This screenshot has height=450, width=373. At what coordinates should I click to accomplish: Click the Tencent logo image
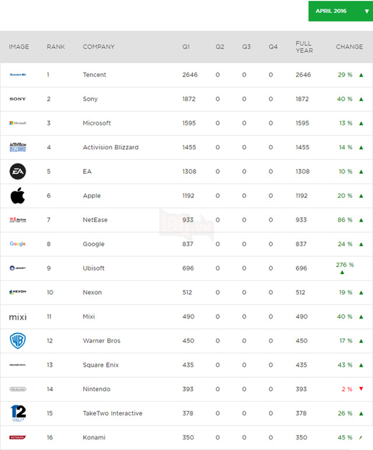coord(18,75)
